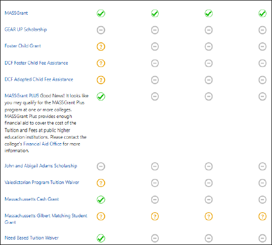The image size is (272, 245).
Task: Click orange question icon for DCF Adopted Child
Action: 101,80
